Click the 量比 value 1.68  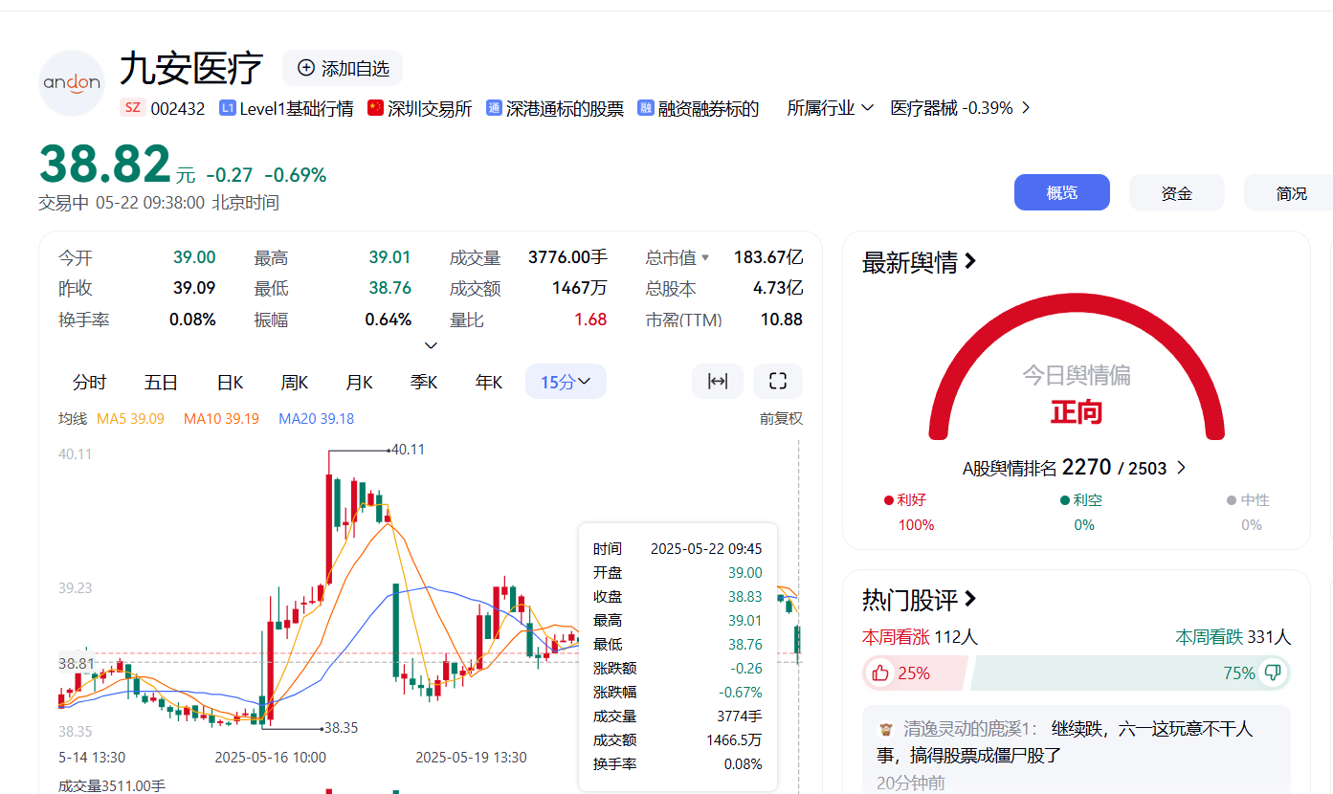click(590, 320)
